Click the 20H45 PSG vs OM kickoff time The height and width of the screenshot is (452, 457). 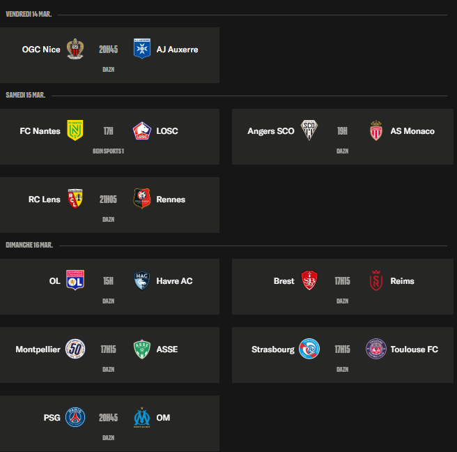108,417
